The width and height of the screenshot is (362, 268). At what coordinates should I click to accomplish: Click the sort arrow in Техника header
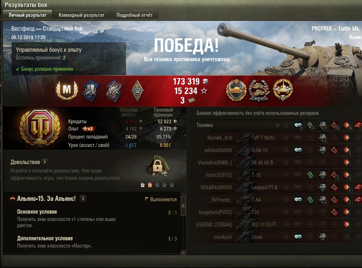click(286, 125)
